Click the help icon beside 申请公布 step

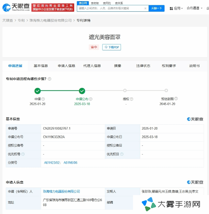pos(90,99)
